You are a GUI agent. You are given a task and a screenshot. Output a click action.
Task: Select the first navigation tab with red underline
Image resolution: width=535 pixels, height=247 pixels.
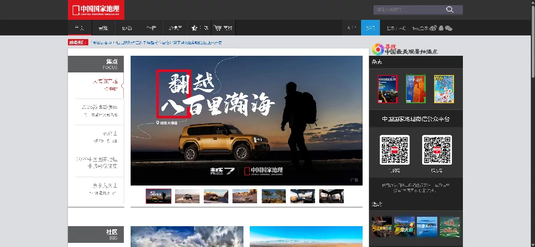click(79, 28)
